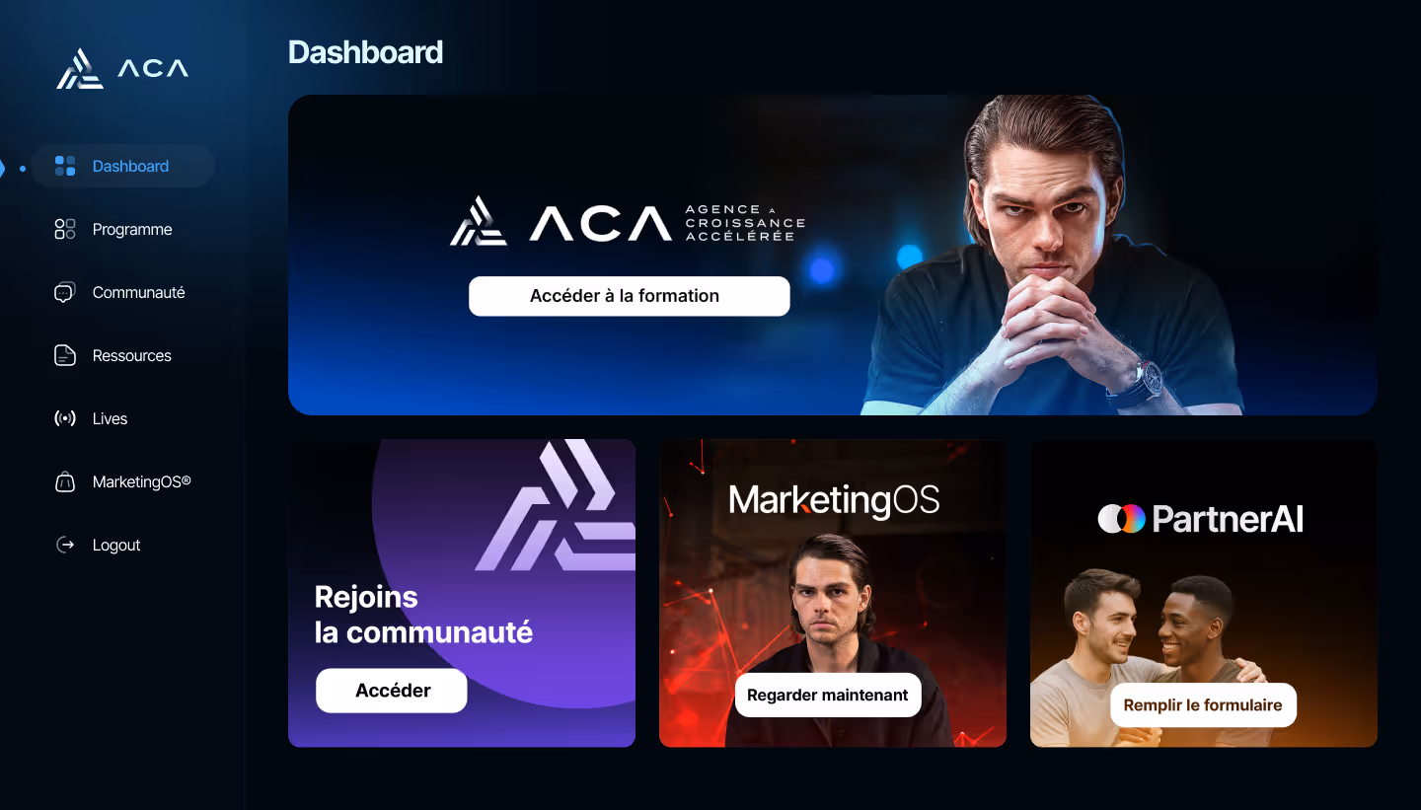Click the Lives broadcast signal icon
Screen dimensions: 1421x810
point(65,418)
